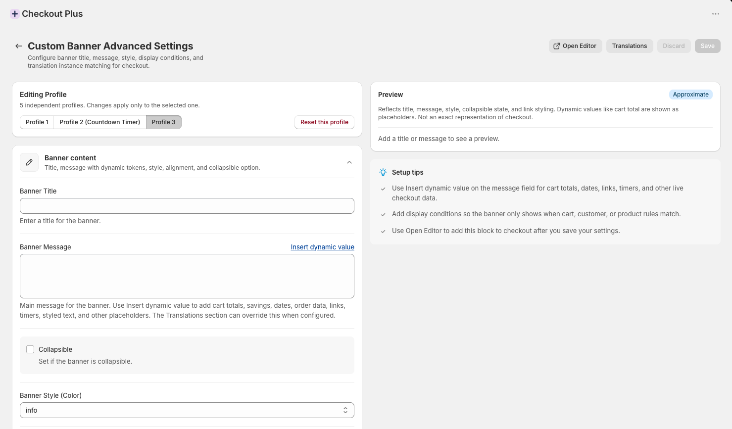This screenshot has width=732, height=429.
Task: Click the Preview panel heading
Action: pos(390,95)
